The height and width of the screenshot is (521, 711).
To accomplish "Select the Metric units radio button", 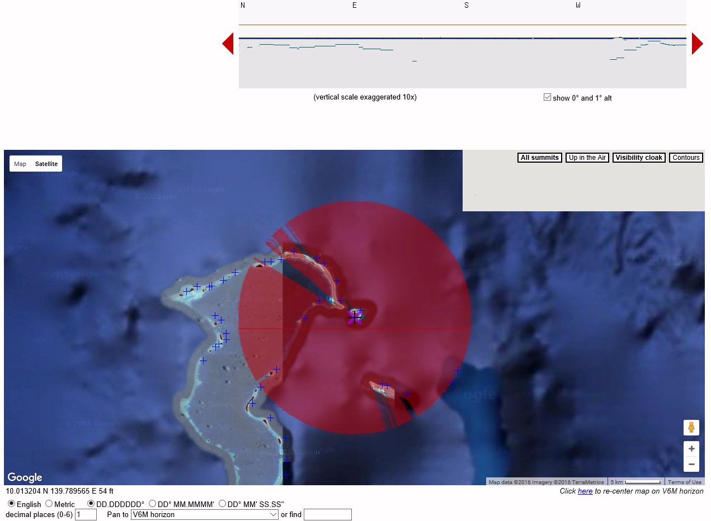I will (49, 504).
